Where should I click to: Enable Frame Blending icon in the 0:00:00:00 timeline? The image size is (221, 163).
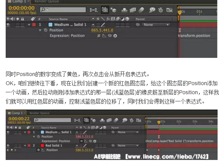[133, 10]
